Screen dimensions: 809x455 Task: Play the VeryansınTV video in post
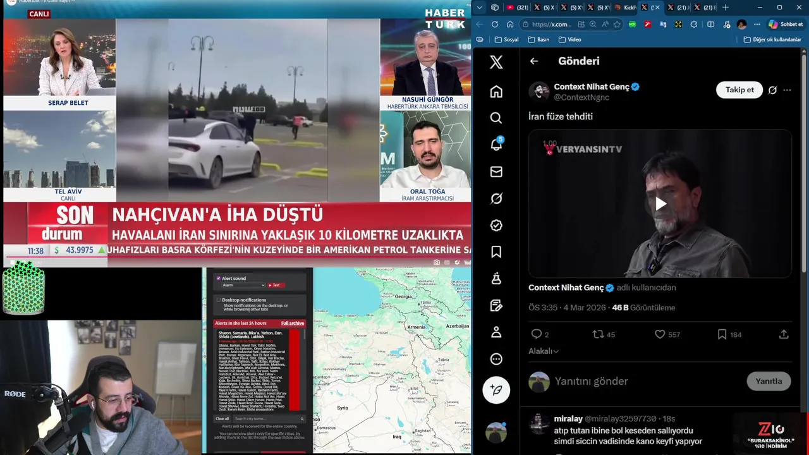pyautogui.click(x=660, y=203)
